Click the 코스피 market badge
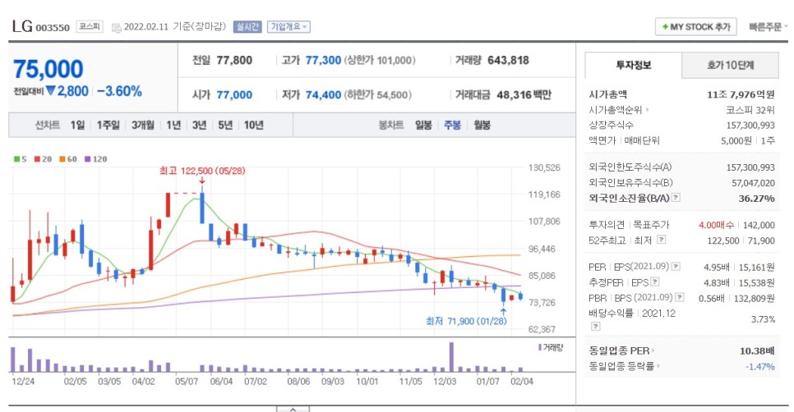The image size is (794, 412). 90,26
